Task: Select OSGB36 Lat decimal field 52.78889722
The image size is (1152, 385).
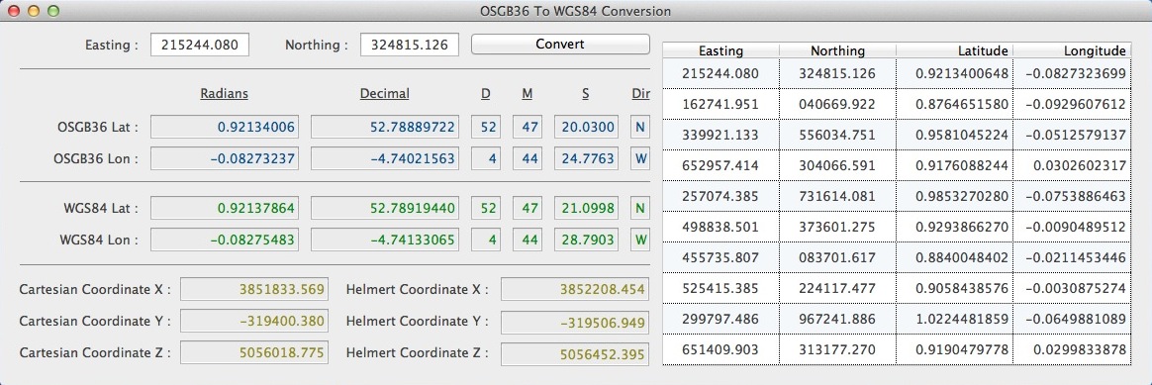Action: click(x=384, y=127)
